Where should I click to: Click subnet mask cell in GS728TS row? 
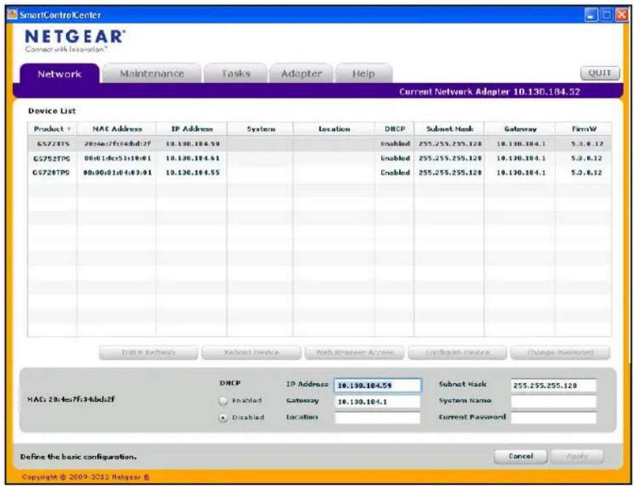450,144
